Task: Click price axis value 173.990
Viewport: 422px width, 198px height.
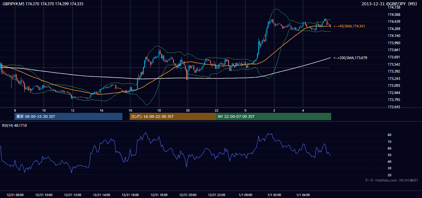Action: tap(394, 43)
